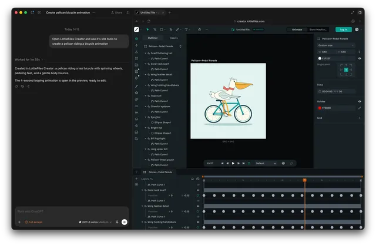Click the direct selection tool in the toolbar
This screenshot has height=245, width=376.
pyautogui.click(x=155, y=29)
